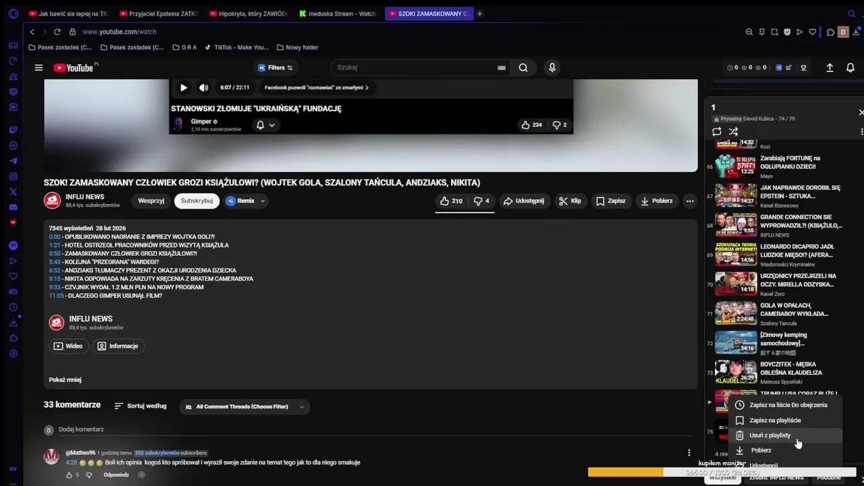Click the search magnifier button
This screenshot has width=864, height=486.
[523, 67]
